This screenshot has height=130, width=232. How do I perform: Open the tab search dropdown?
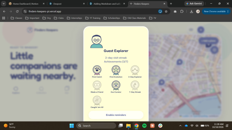pyautogui.click(x=3, y=4)
